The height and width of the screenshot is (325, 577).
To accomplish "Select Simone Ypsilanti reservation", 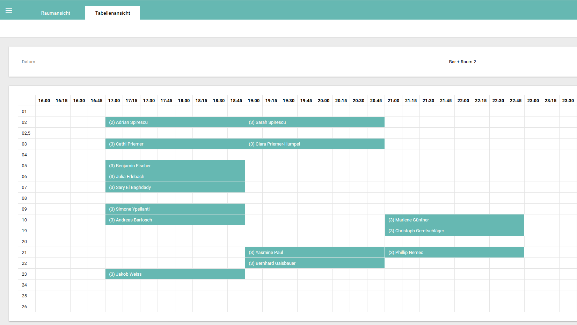I will 175,209.
